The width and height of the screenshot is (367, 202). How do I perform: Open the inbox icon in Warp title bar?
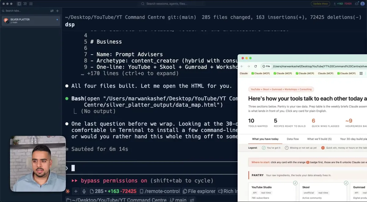pos(357,4)
